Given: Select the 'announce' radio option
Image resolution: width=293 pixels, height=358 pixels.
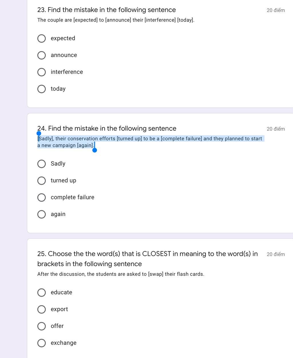Looking at the screenshot, I should [41, 55].
